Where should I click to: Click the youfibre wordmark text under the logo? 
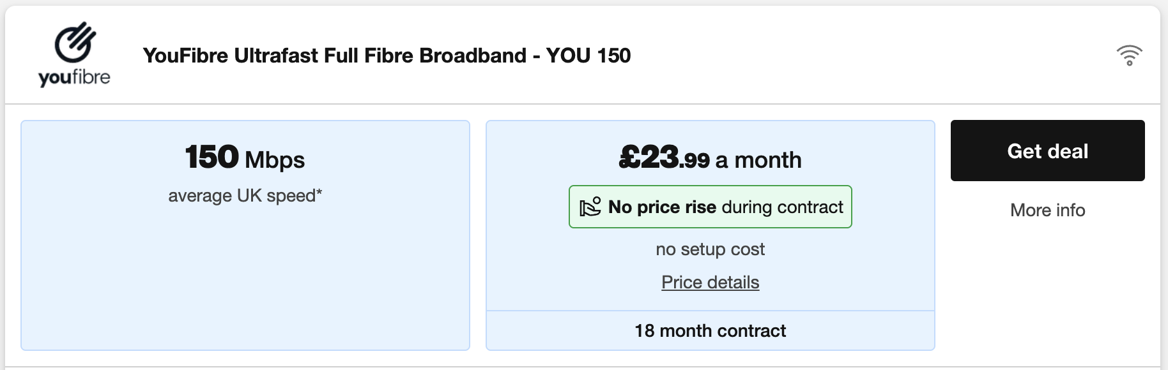point(74,78)
